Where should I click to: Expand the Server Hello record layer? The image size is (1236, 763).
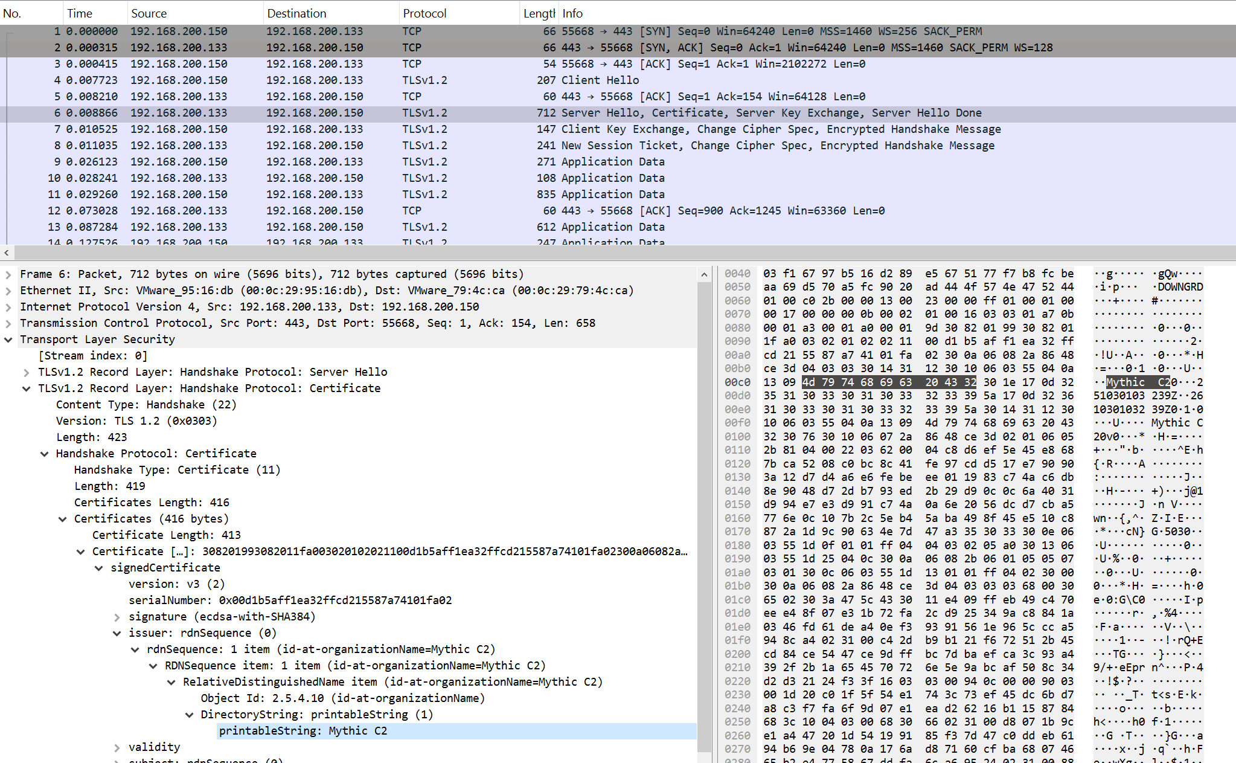tap(27, 372)
